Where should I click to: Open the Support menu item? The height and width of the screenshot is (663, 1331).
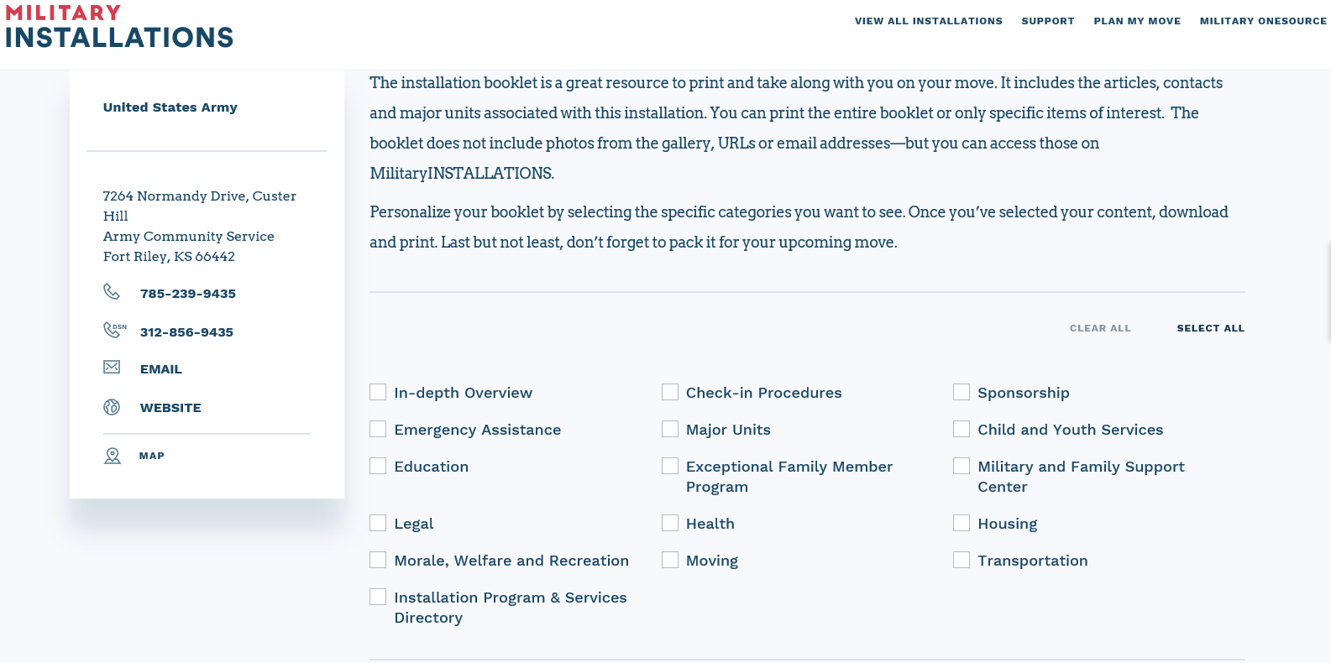coord(1048,21)
